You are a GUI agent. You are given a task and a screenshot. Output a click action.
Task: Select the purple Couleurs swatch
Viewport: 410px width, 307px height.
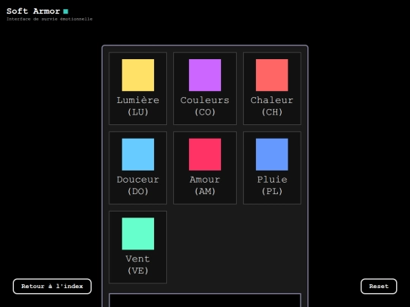coord(205,75)
